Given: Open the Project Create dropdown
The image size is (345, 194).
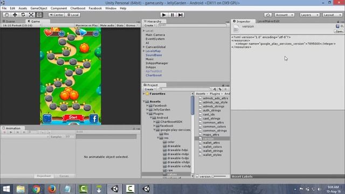Looking at the screenshot, I should 150,89.
